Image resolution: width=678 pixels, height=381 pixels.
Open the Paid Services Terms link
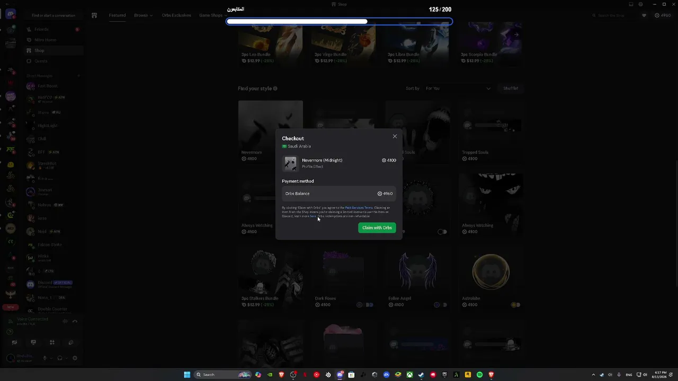(x=359, y=207)
